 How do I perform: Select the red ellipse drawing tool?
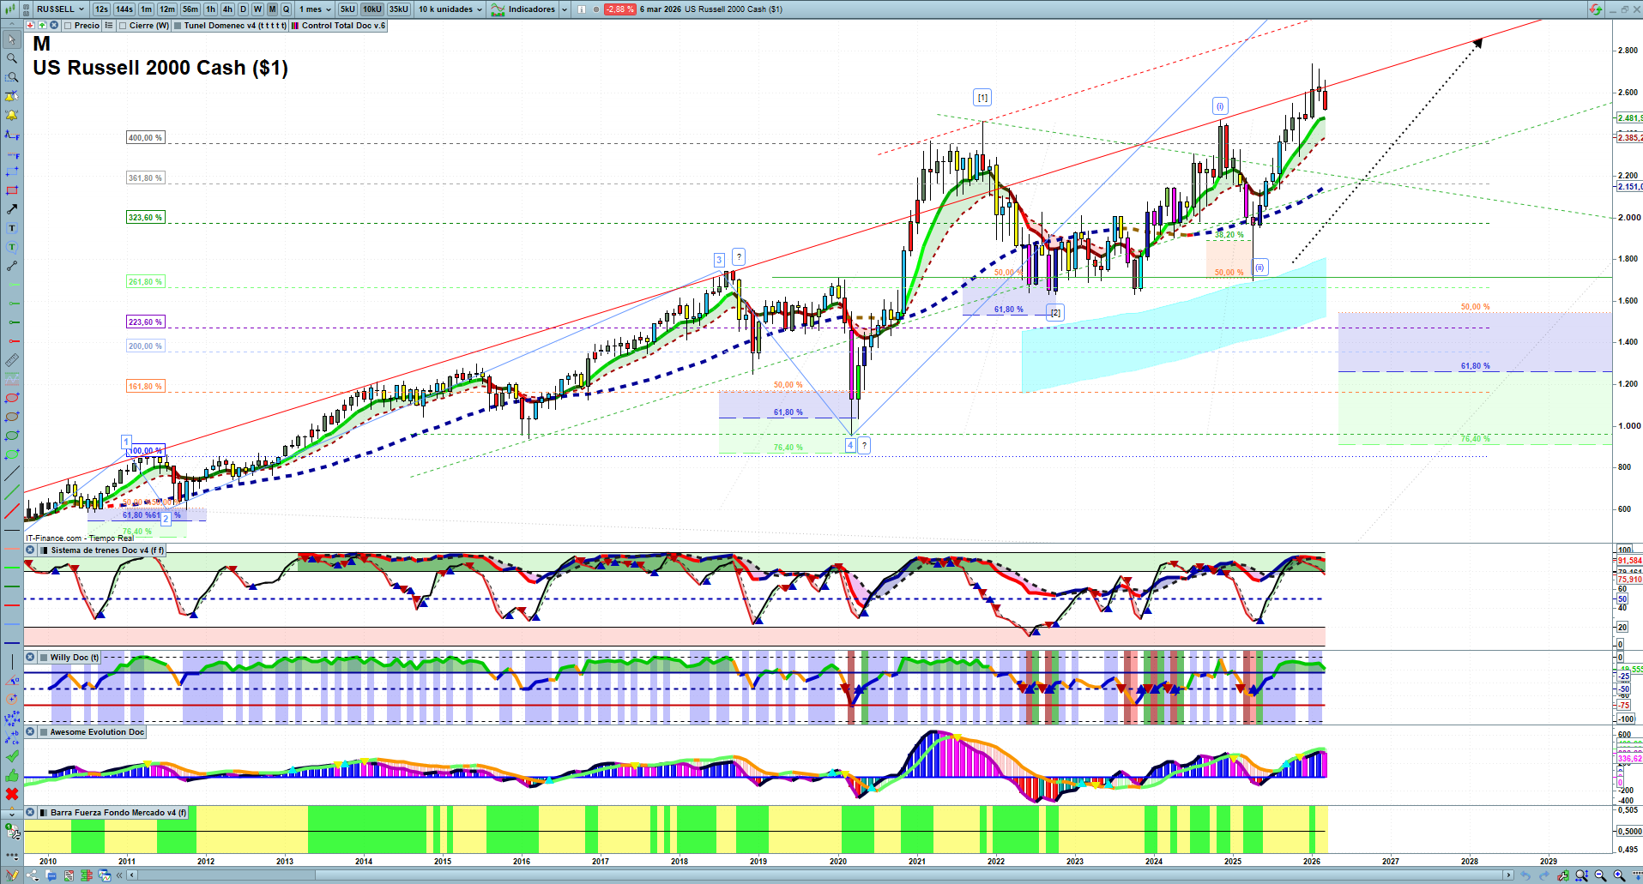[x=11, y=398]
